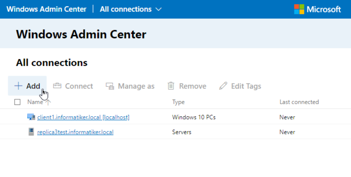Click Never in the client1 row
Screen dimensions: 351x177
coord(287,117)
